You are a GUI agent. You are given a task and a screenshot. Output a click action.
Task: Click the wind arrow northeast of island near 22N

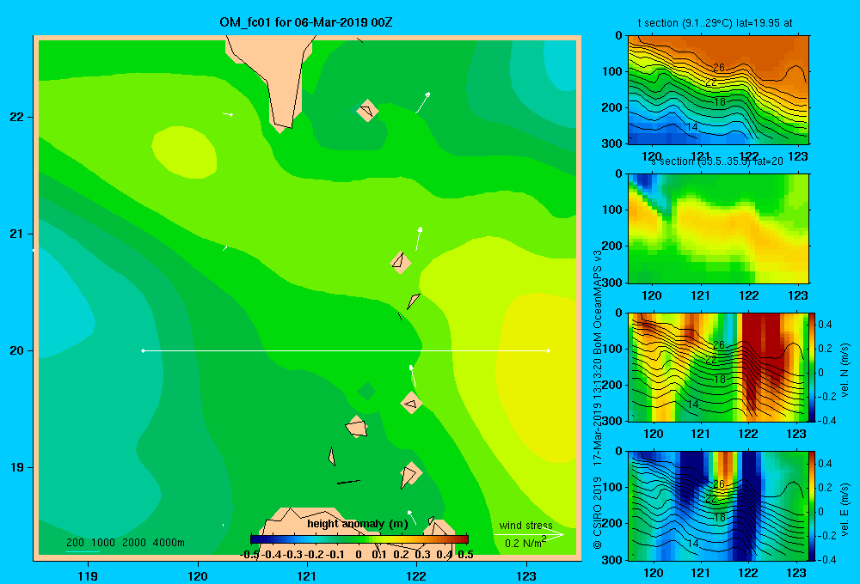pos(423,102)
